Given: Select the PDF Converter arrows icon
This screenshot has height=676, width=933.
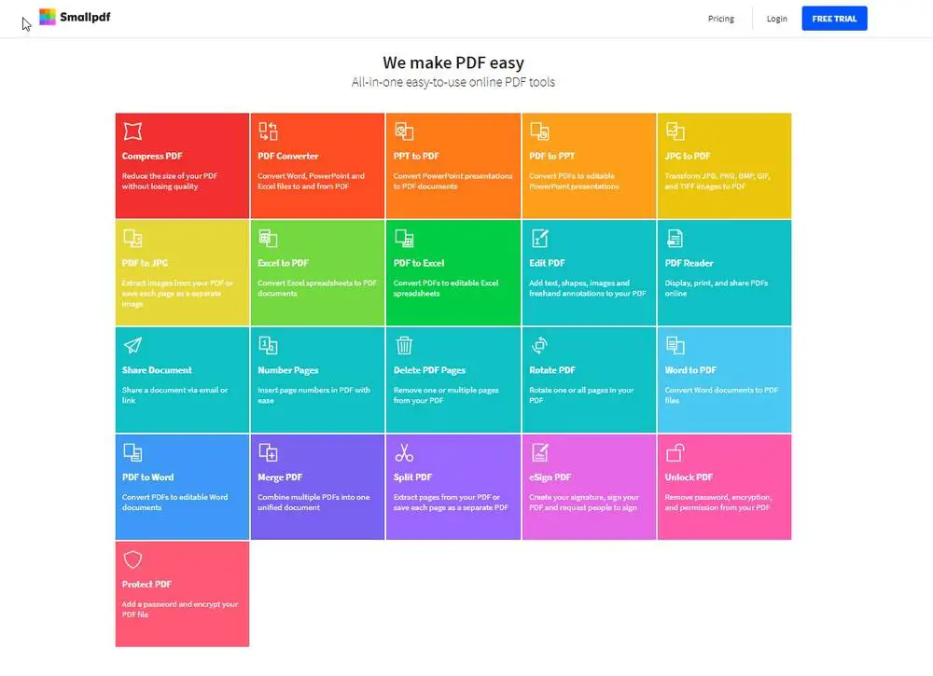Looking at the screenshot, I should point(268,131).
